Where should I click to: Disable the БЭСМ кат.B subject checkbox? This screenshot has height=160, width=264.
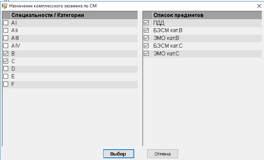pyautogui.click(x=146, y=30)
